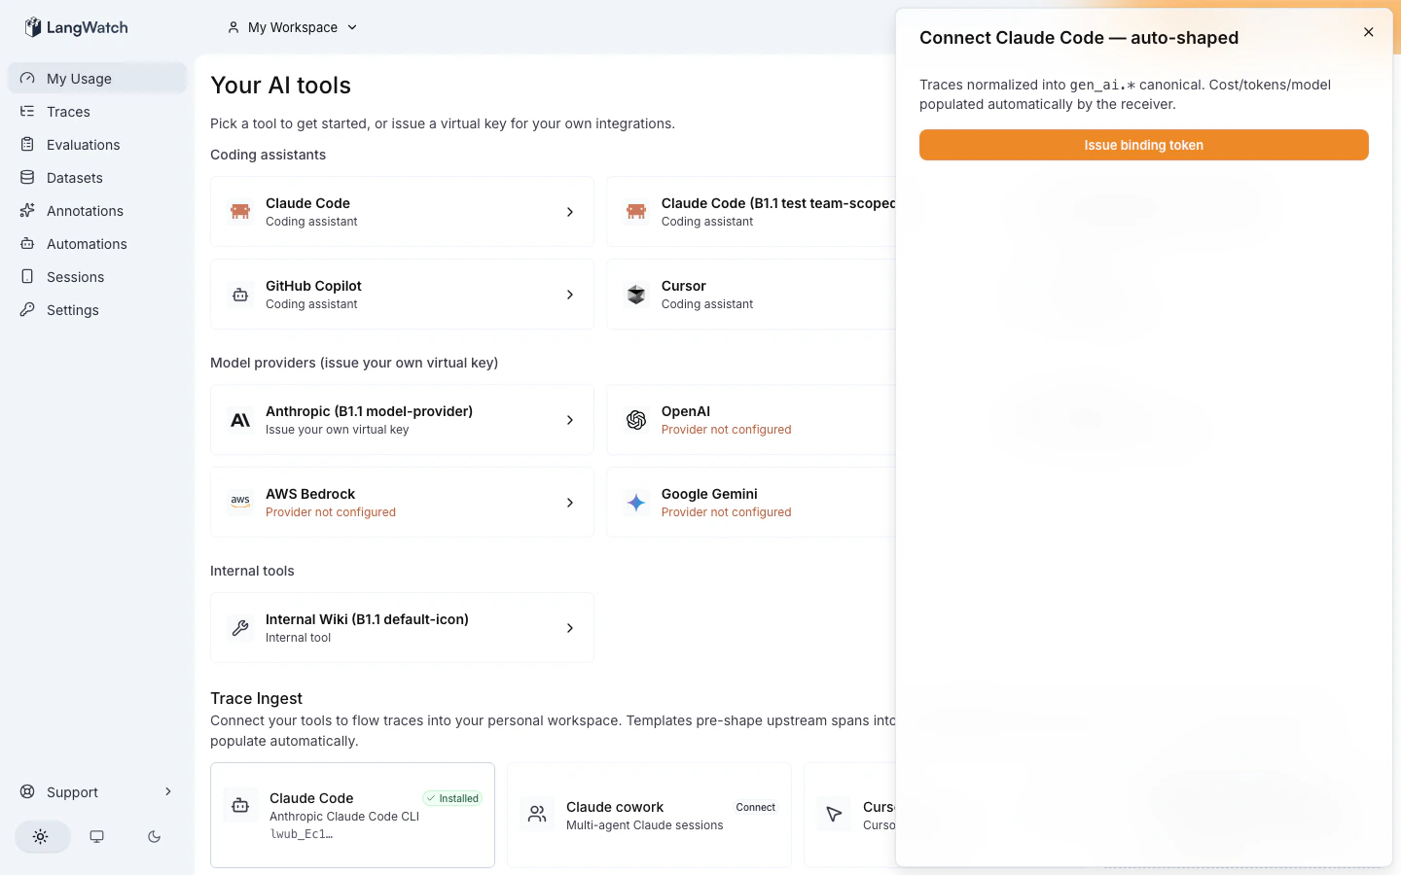
Task: Click the Anthropic logo icon
Action: coord(240,420)
